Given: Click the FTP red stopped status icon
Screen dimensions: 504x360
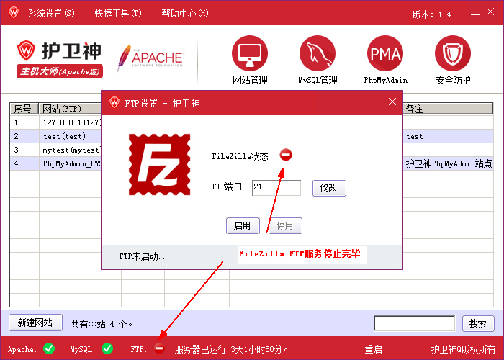Looking at the screenshot, I should pyautogui.click(x=159, y=348).
